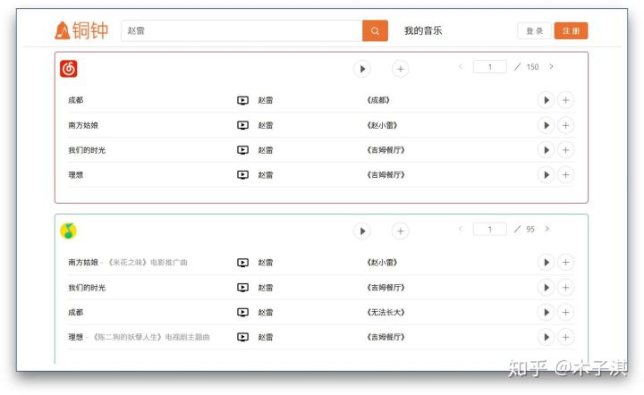Click the 登录 button
The width and height of the screenshot is (644, 395).
coord(534,30)
